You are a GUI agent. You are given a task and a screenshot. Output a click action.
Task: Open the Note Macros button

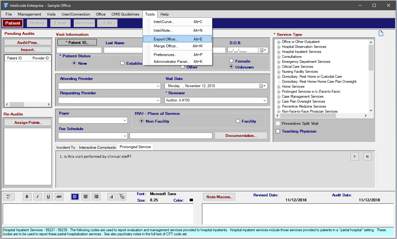tap(219, 197)
